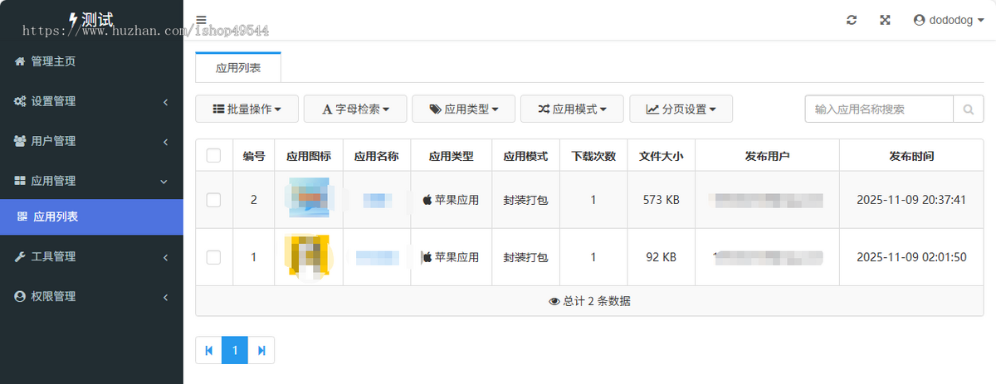The height and width of the screenshot is (384, 996).
Task: Click the 编号 column header
Action: click(254, 156)
